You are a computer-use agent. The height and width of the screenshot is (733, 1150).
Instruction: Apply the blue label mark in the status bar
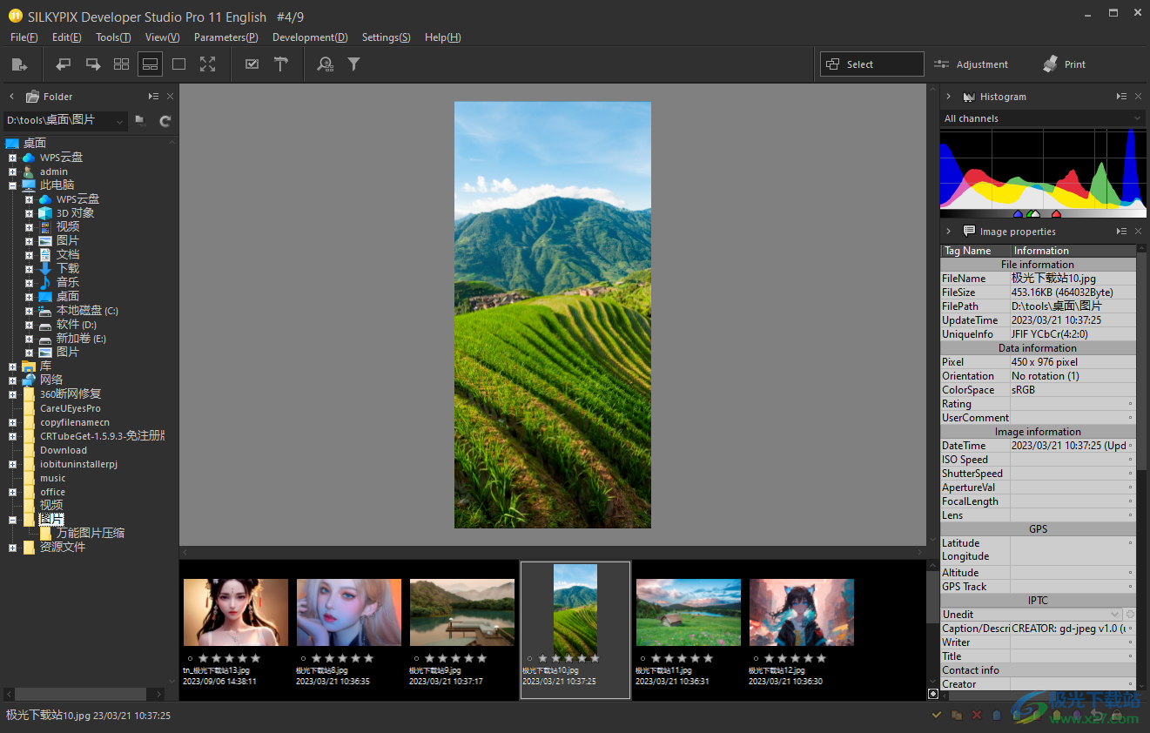pyautogui.click(x=997, y=715)
